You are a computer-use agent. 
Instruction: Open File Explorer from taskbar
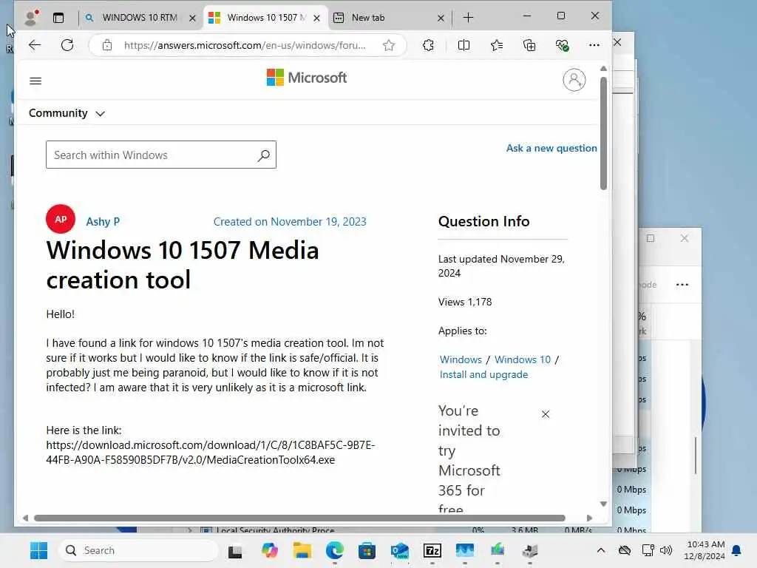pos(302,550)
